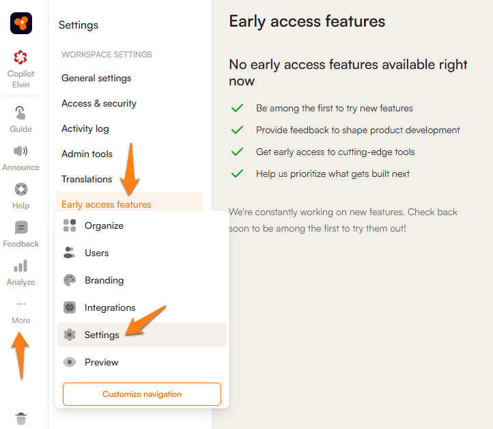Open the Copilot Elvin icon
493x429 pixels.
[21, 59]
